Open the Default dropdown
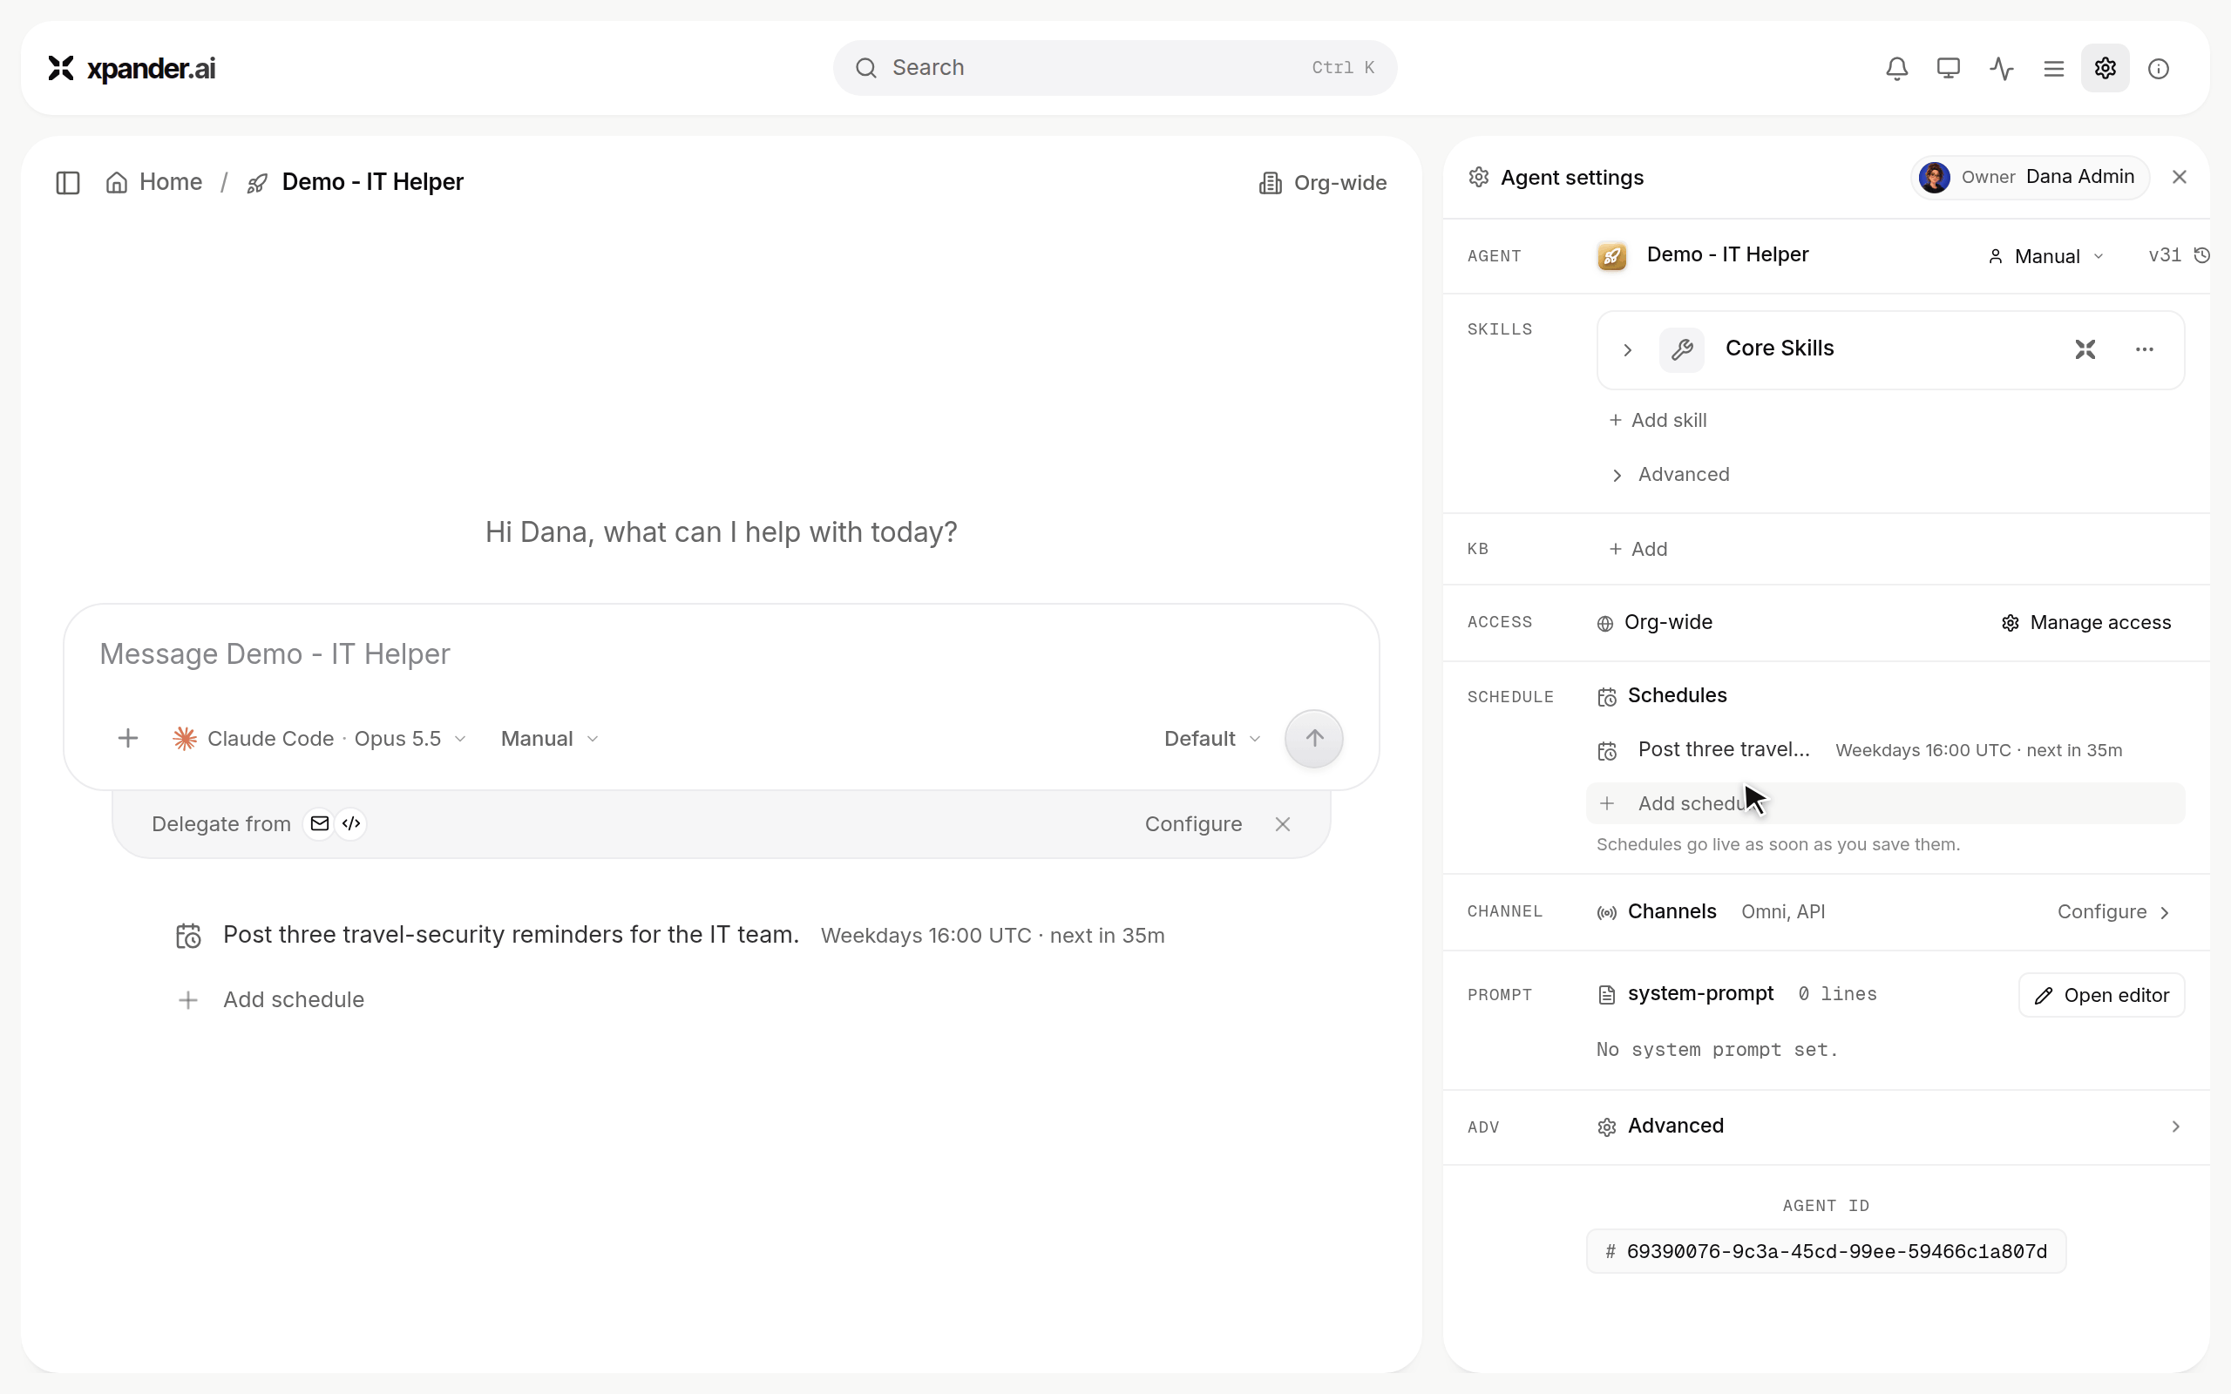This screenshot has height=1394, width=2231. click(x=1211, y=739)
